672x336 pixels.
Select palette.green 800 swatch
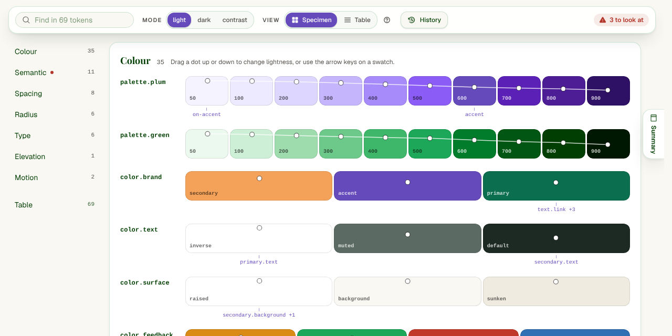pyautogui.click(x=564, y=144)
